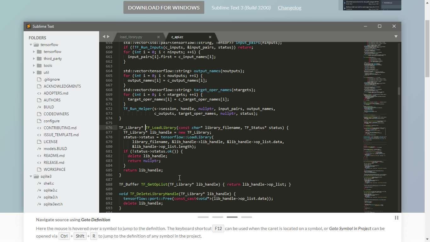Screen dimensions: 430x242
Task: Go to previous tab with left arrow
Action: pos(104,37)
